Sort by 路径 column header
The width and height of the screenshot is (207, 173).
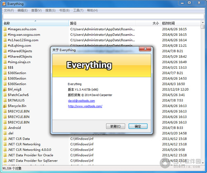tap(102, 23)
